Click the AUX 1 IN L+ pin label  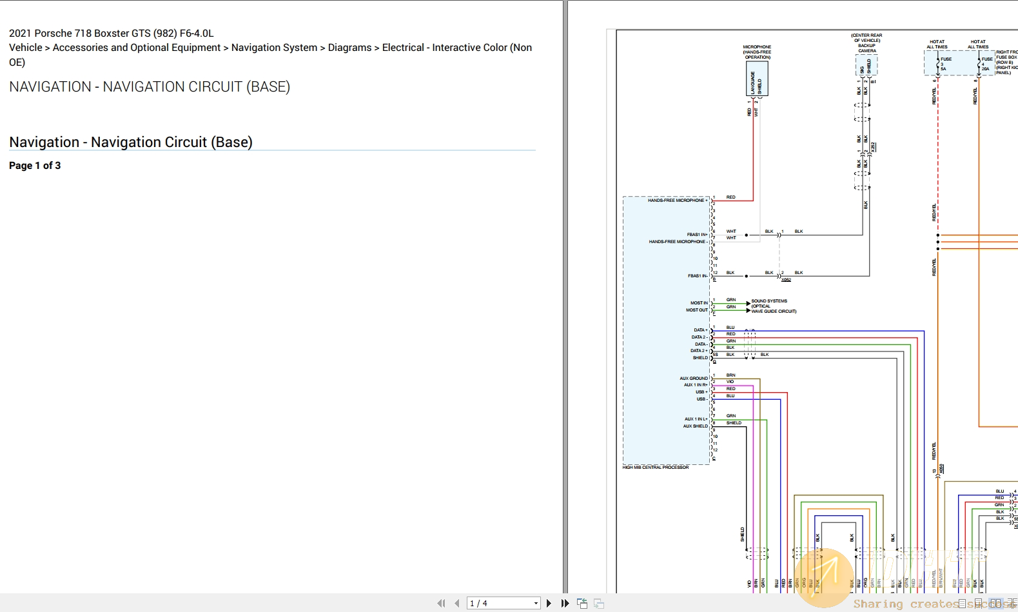click(x=696, y=419)
